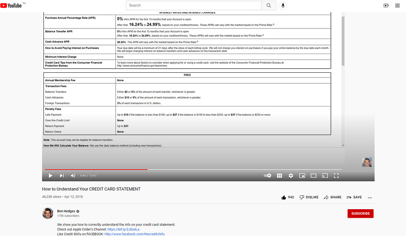
Task: Click the verified badge beside Ben Hedges
Action: point(78,211)
